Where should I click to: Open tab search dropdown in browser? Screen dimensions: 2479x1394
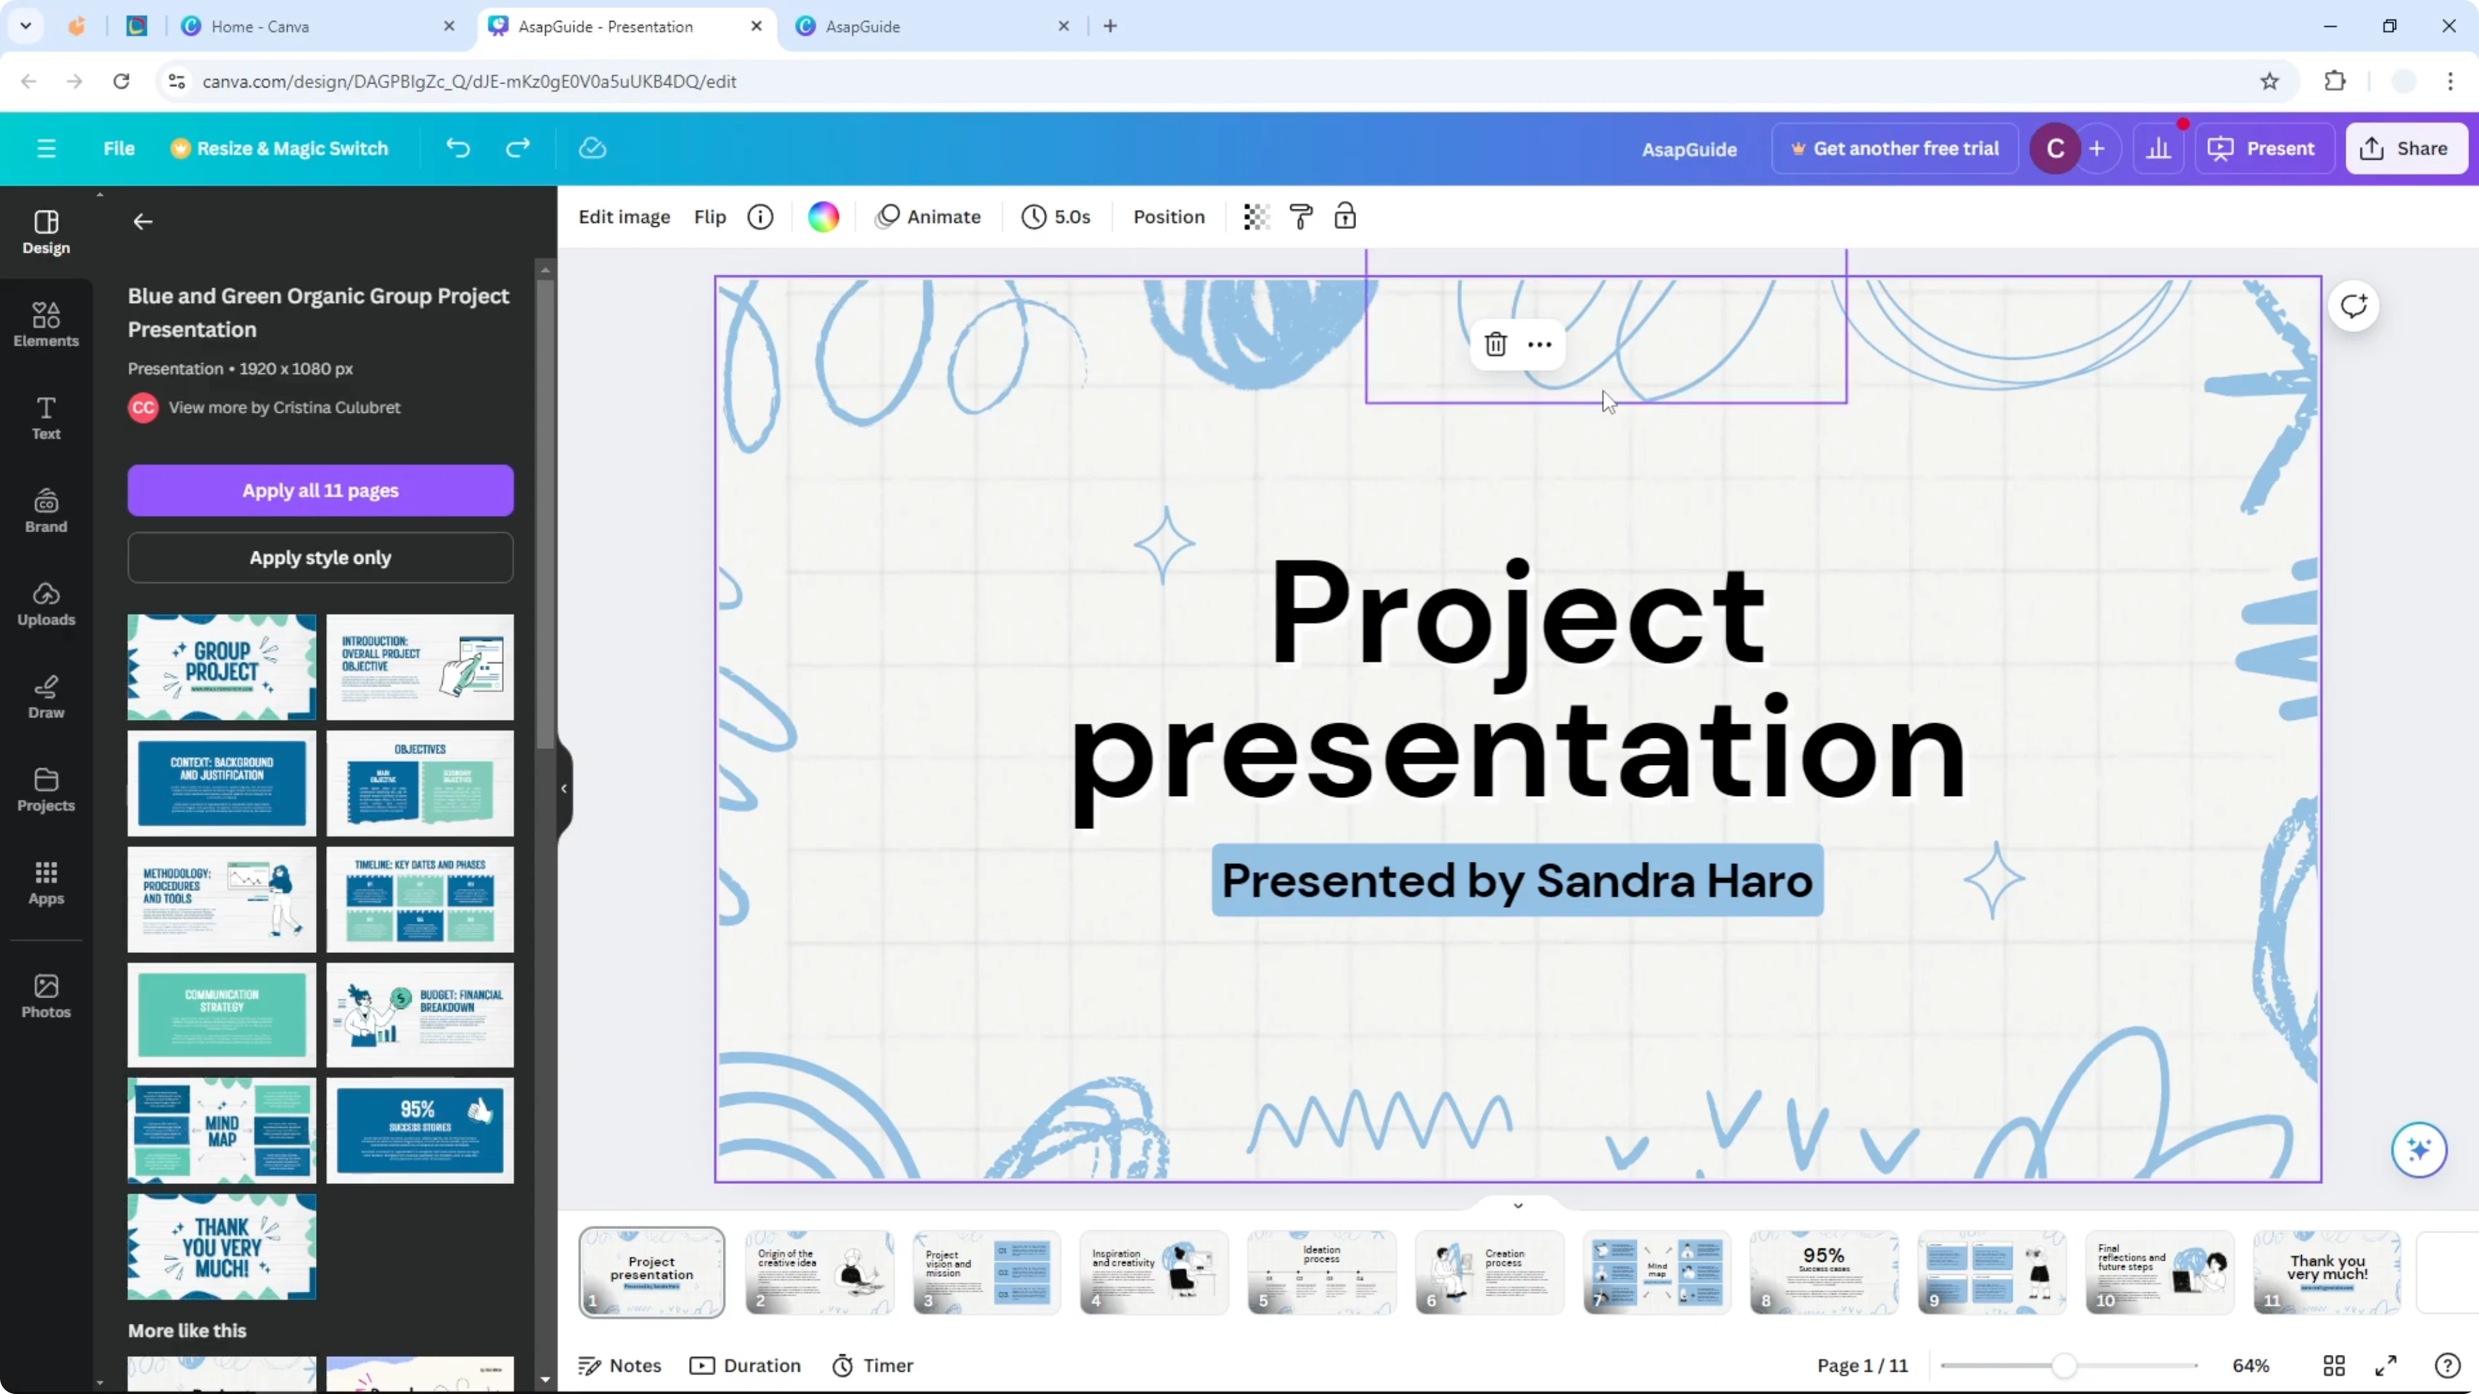coord(26,26)
